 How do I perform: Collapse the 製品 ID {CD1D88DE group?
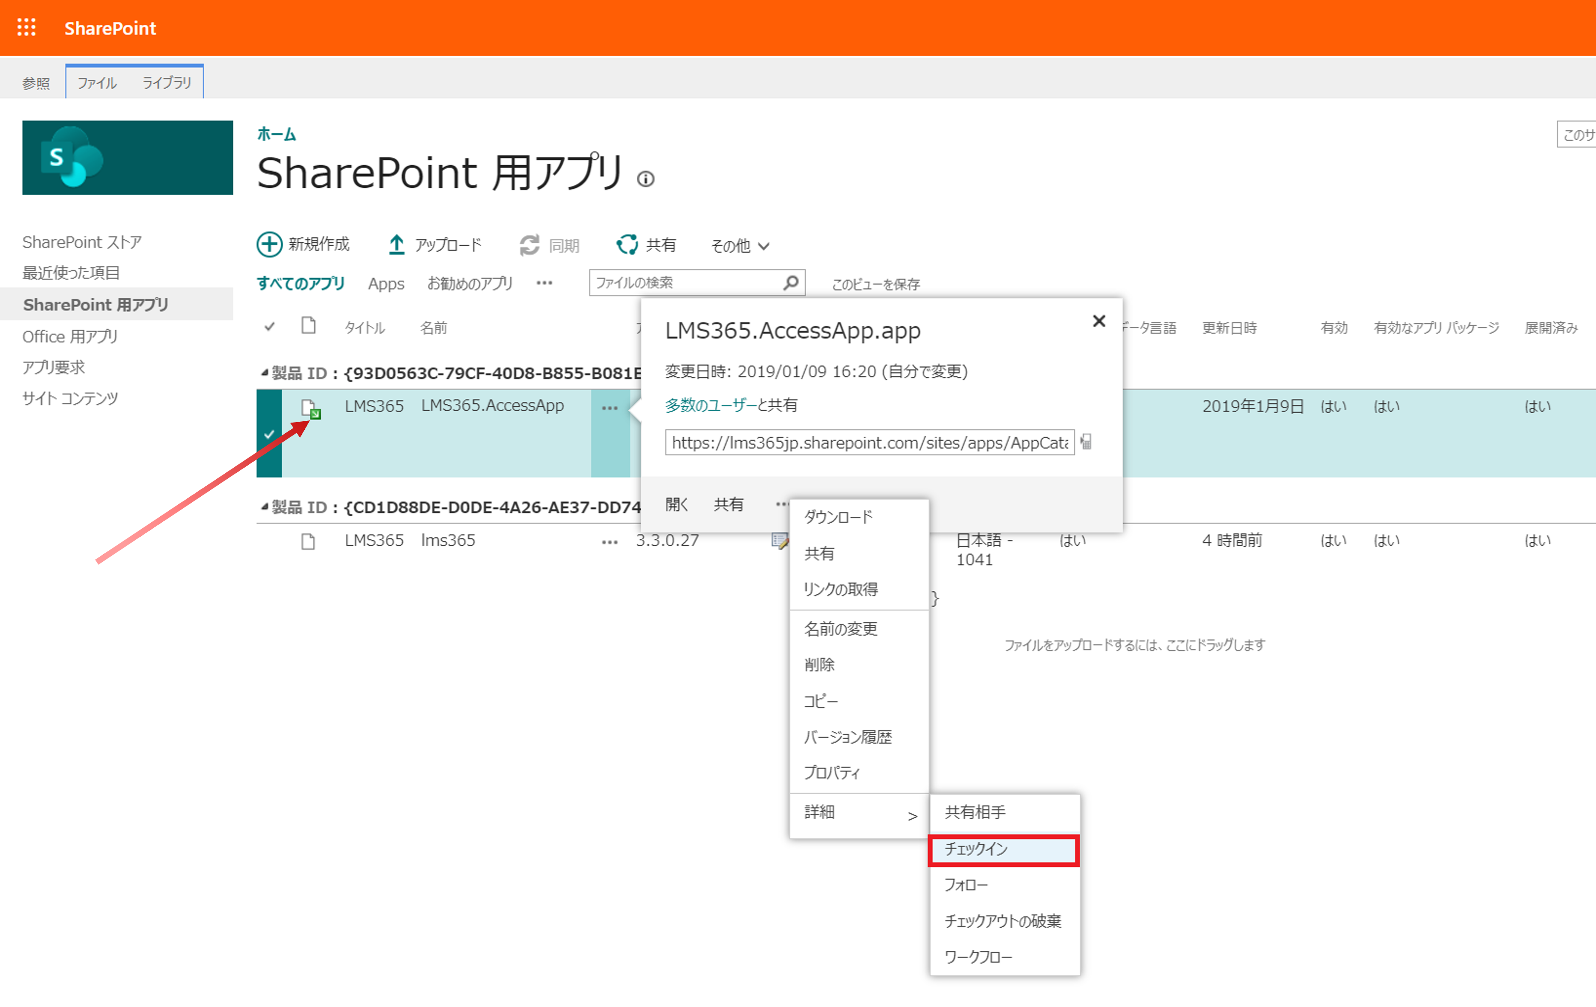[265, 507]
